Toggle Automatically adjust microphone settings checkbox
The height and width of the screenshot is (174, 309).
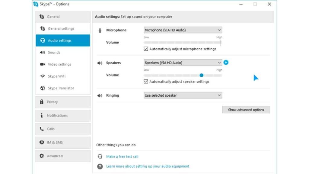146,49
